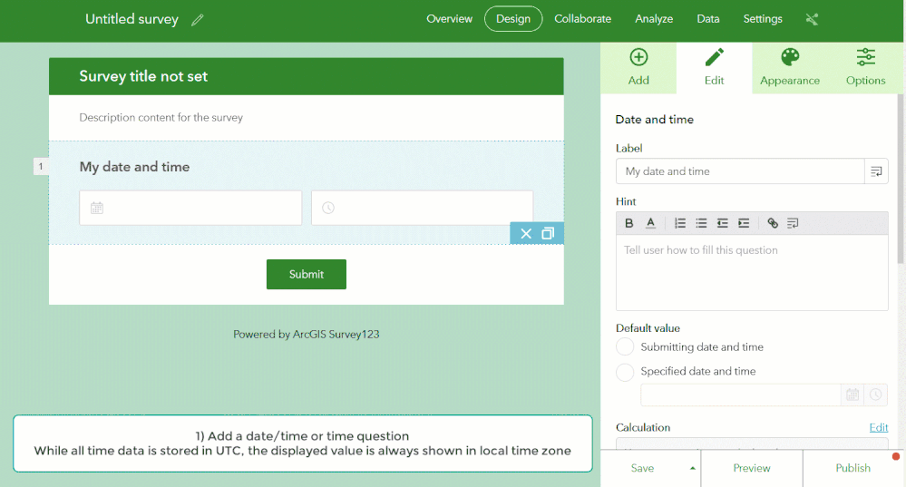This screenshot has width=906, height=487.
Task: Delete the date question with X icon
Action: 526,233
